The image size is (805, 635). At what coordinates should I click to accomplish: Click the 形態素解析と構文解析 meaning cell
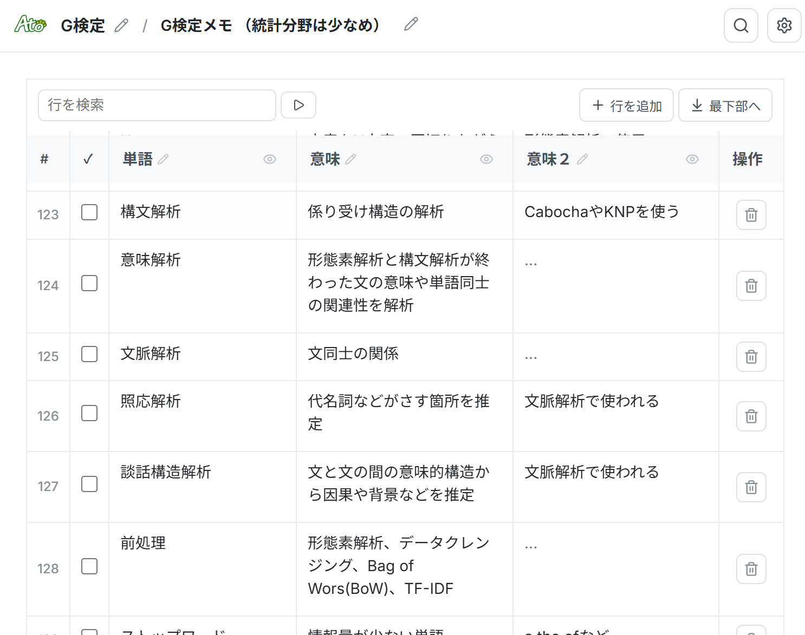click(405, 286)
